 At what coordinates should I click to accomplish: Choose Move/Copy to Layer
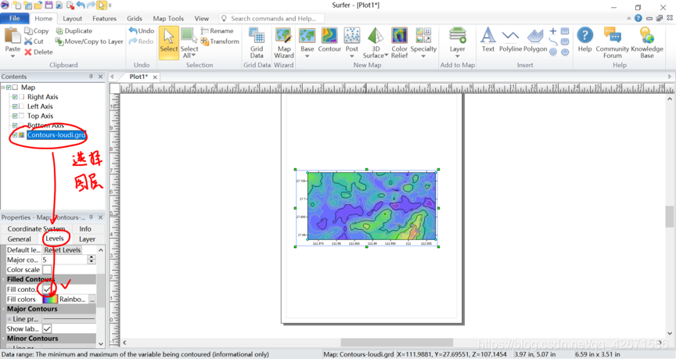coord(89,41)
